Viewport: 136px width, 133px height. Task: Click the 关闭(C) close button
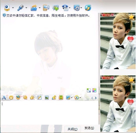[73, 129]
